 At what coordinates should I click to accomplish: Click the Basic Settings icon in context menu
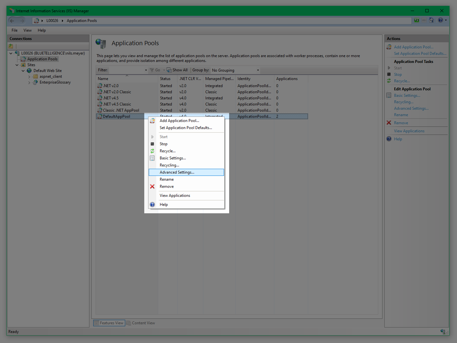pos(152,158)
